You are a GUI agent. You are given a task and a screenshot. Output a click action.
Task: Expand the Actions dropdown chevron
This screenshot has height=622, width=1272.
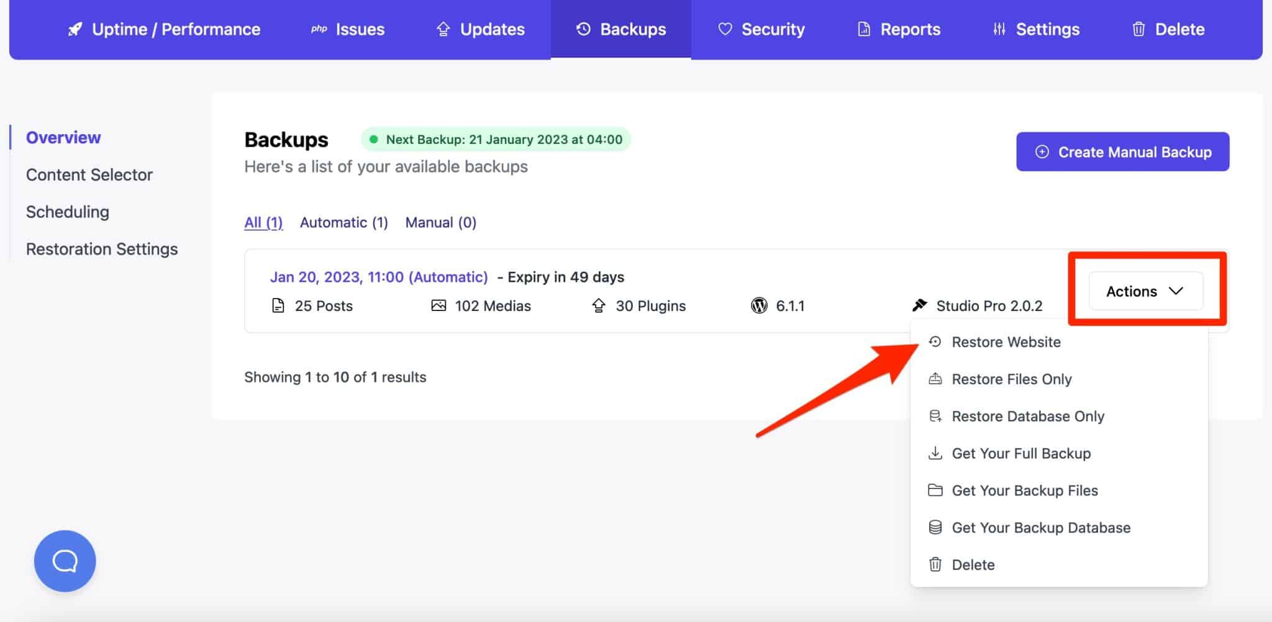1175,291
